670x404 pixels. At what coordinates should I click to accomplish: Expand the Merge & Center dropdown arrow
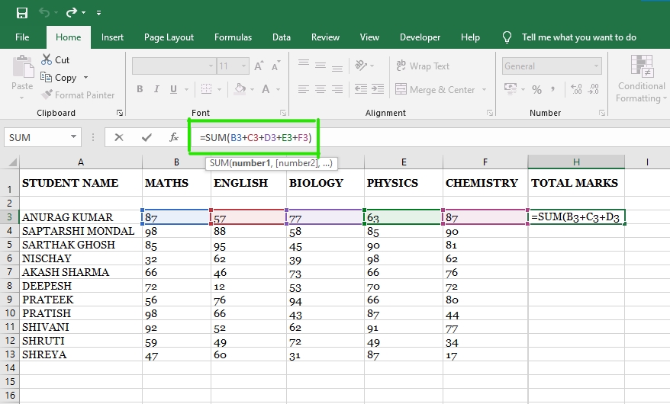[484, 90]
